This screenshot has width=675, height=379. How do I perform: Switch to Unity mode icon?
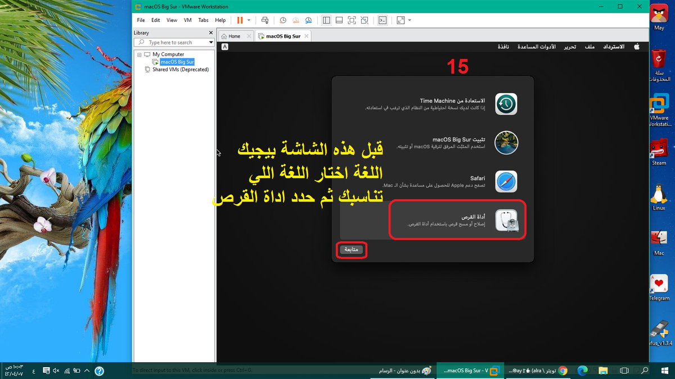click(364, 20)
